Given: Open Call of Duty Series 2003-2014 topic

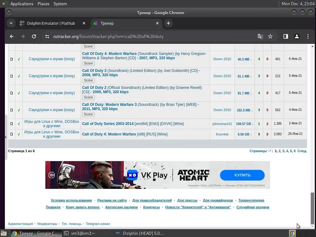Looking at the screenshot, I should click(133, 124).
